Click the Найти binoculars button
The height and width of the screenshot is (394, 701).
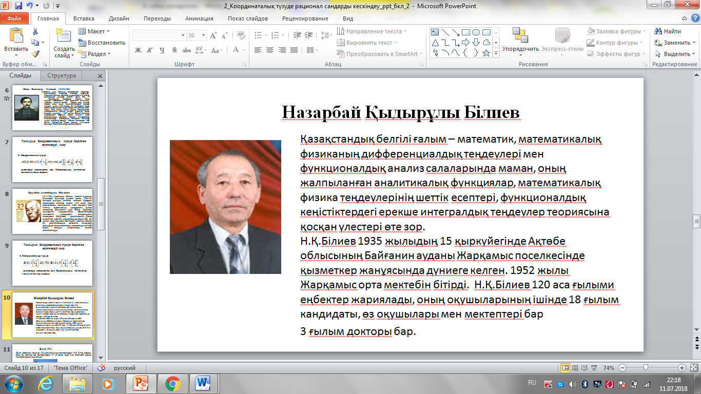tap(667, 31)
